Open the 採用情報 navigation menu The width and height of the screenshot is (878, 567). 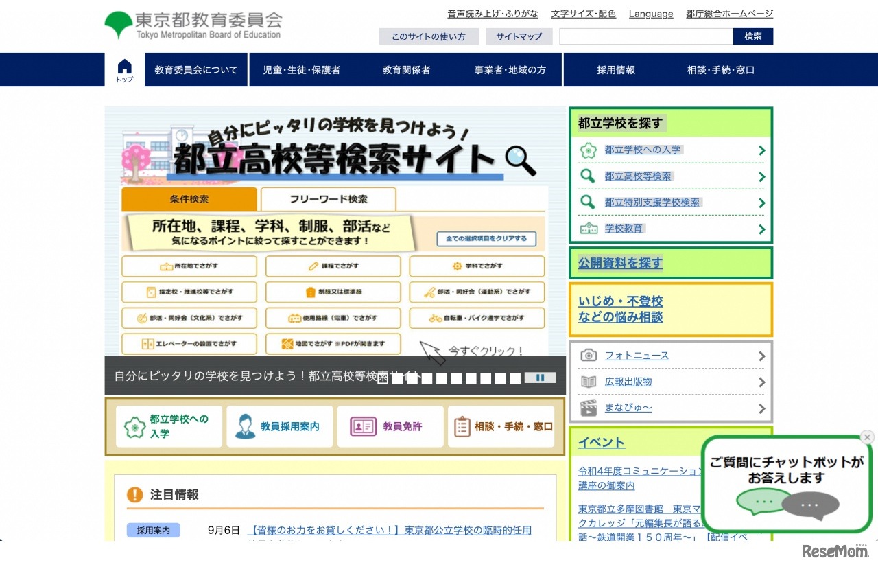(x=616, y=70)
